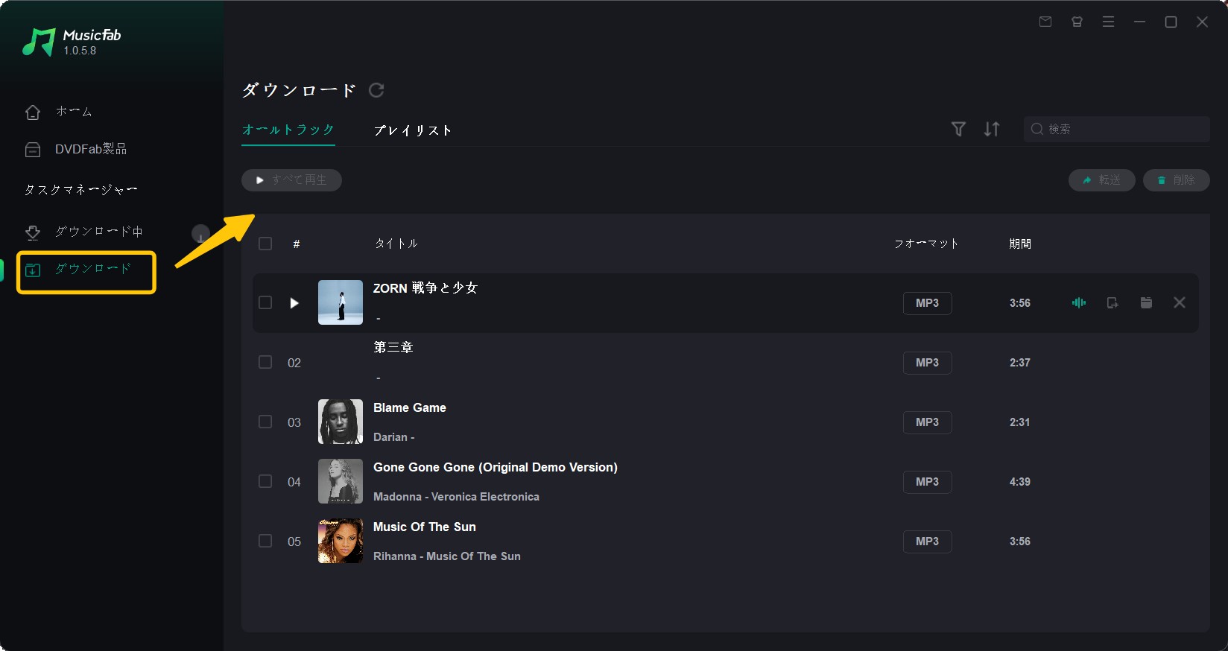
Task: Click the MusicFab logo icon
Action: [39, 42]
